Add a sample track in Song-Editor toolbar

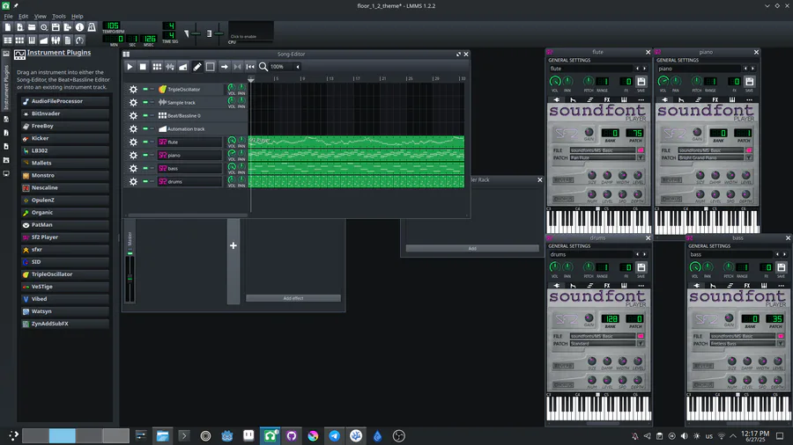point(170,67)
